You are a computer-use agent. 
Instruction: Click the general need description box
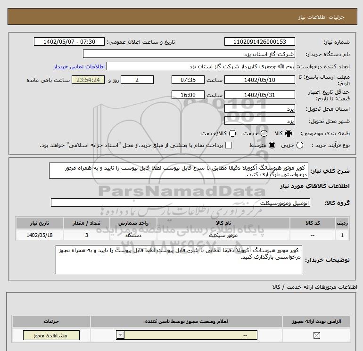click(x=179, y=171)
